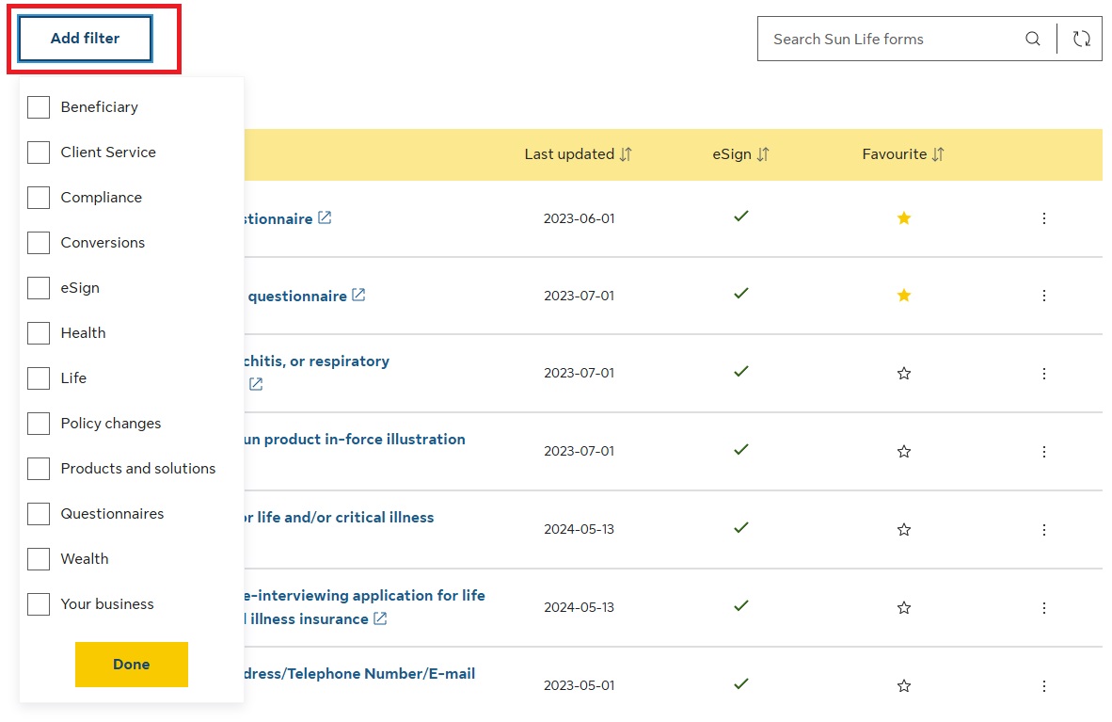Viewport: 1112px width, 722px height.
Task: Enable the Health filter checkbox
Action: click(x=39, y=333)
